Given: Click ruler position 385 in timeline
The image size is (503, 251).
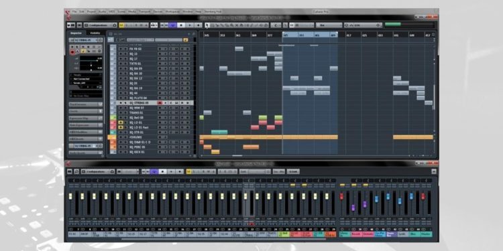Looking at the screenshot, I should 285,35.
